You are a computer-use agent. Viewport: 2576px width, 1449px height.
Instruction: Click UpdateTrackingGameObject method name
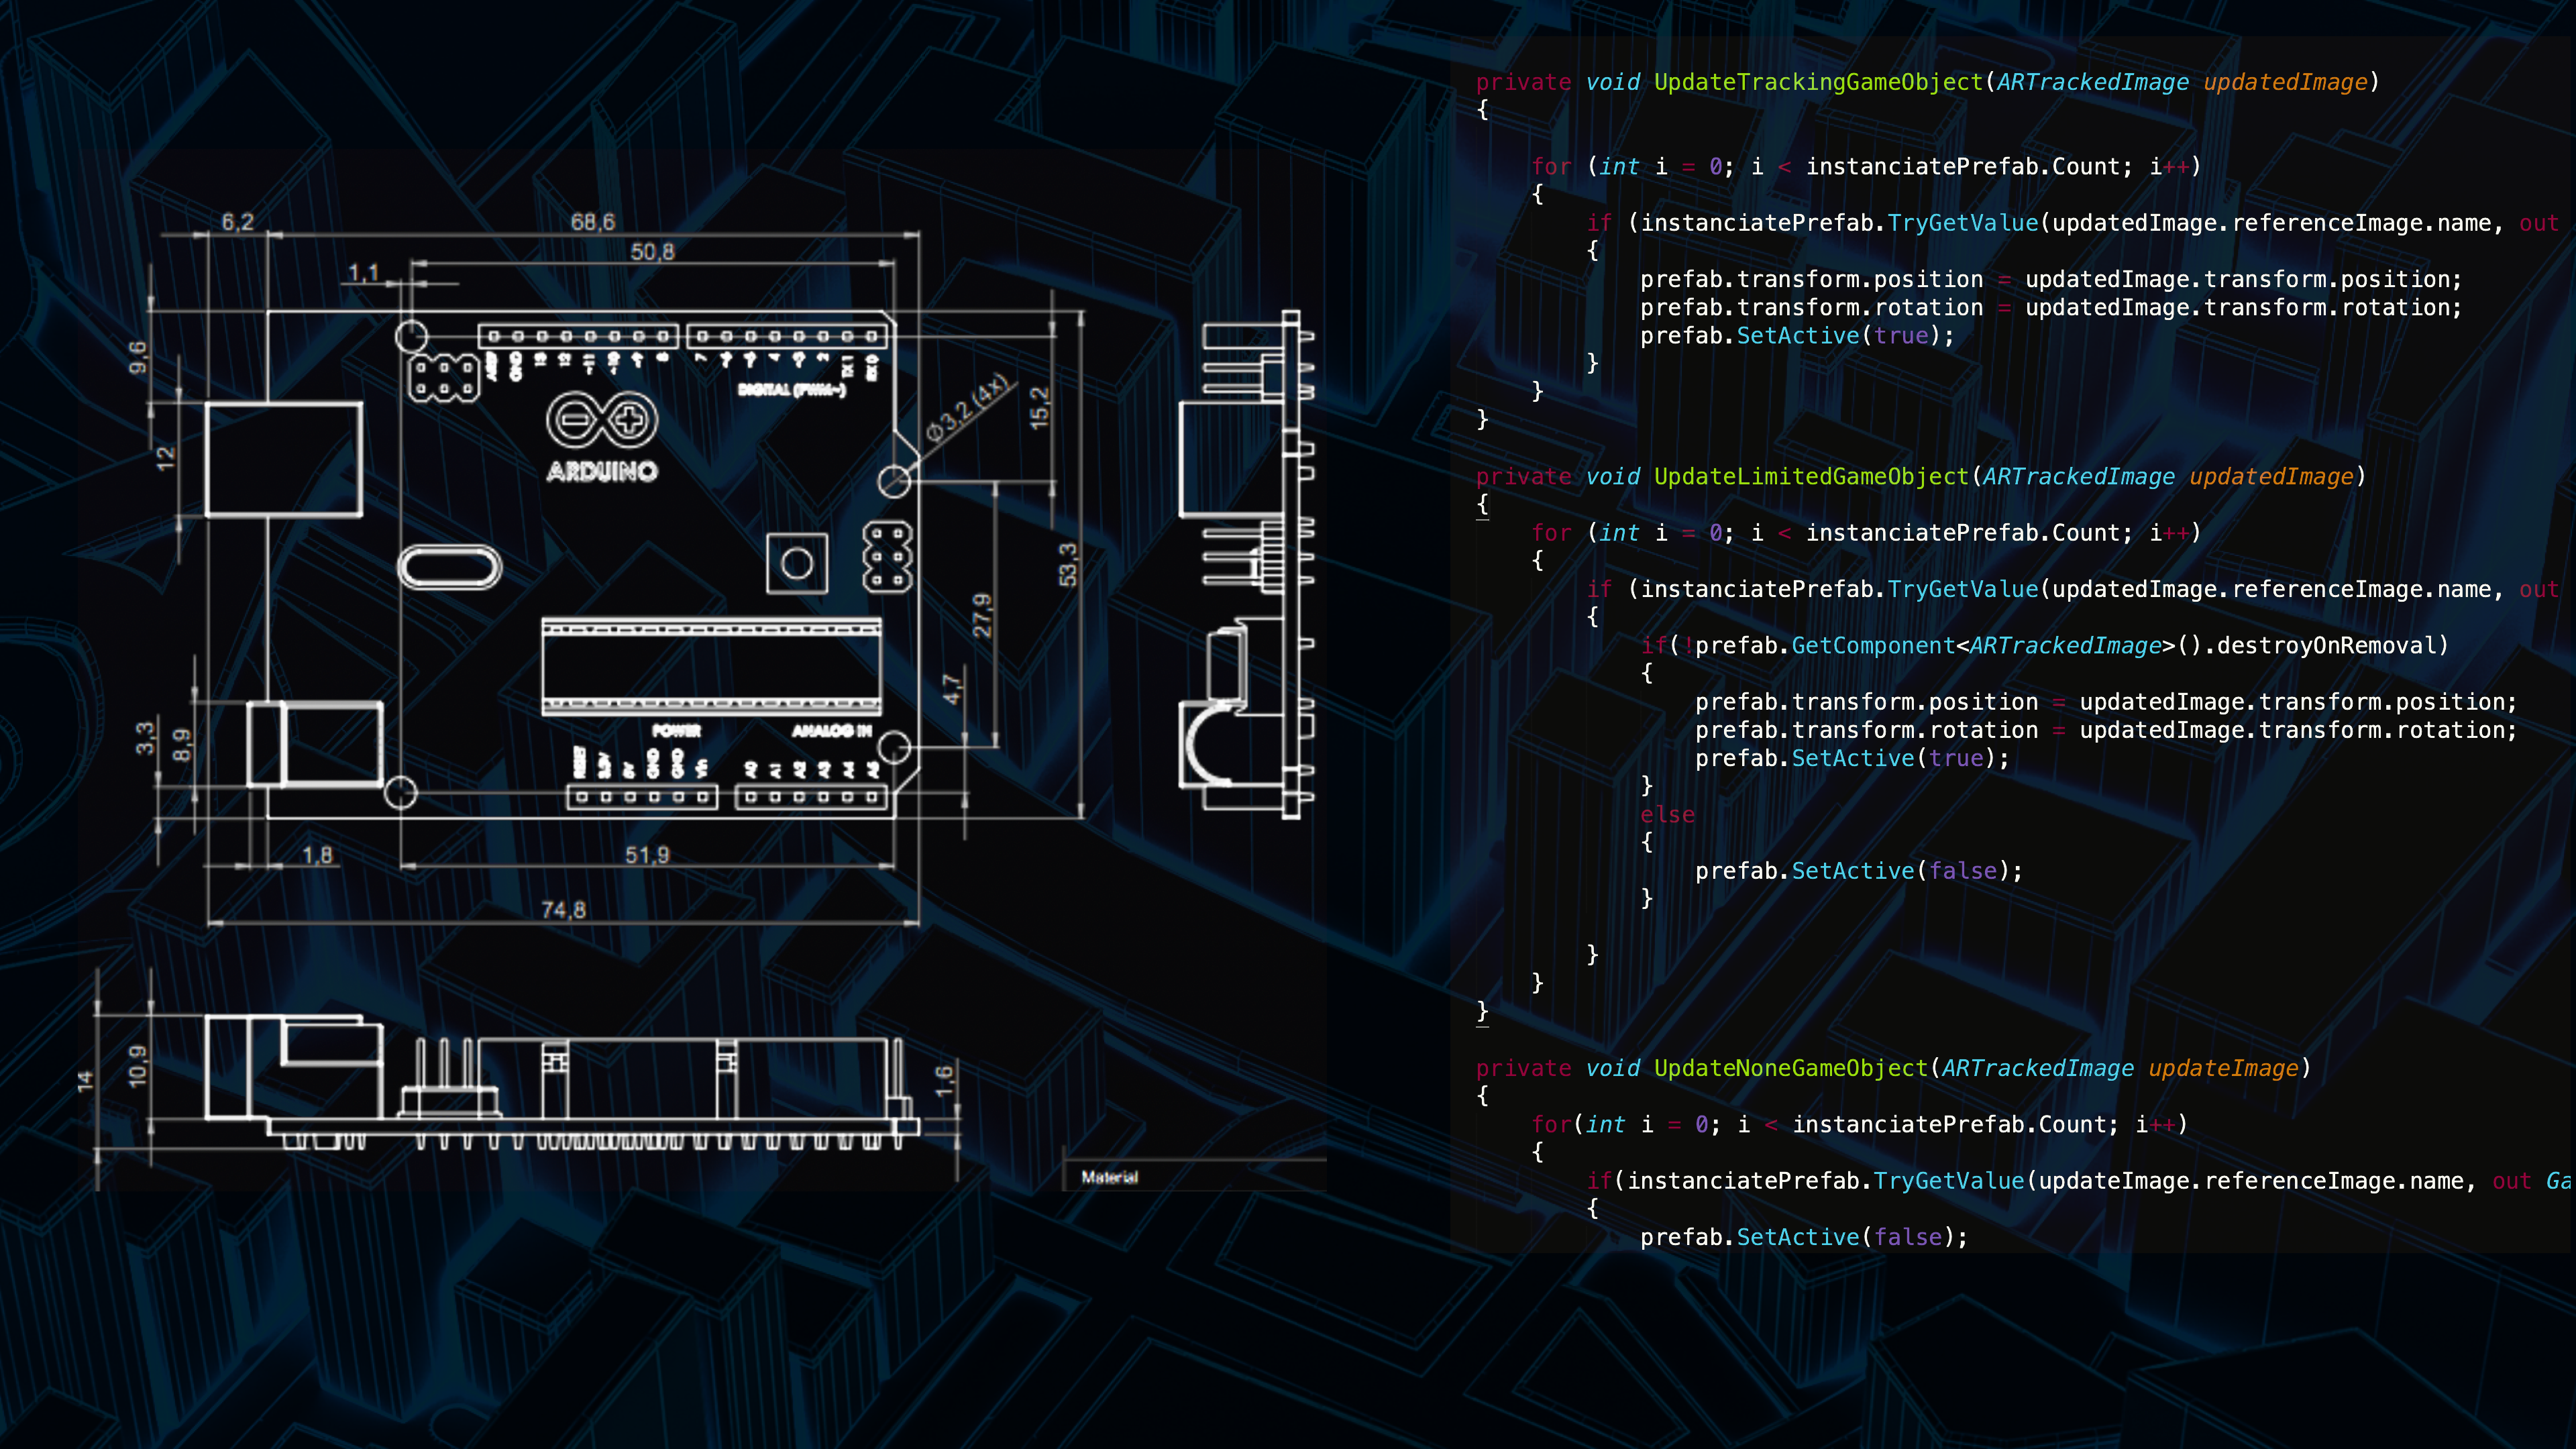tap(1818, 82)
